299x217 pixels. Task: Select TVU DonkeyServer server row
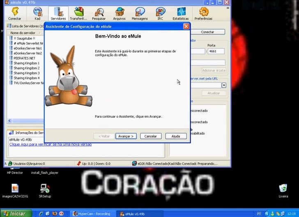26,83
